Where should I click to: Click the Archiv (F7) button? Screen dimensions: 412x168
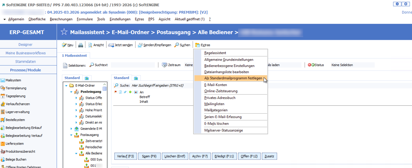point(200,156)
